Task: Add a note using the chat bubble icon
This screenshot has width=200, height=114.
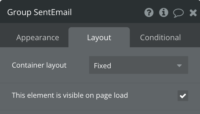Action: (x=178, y=13)
